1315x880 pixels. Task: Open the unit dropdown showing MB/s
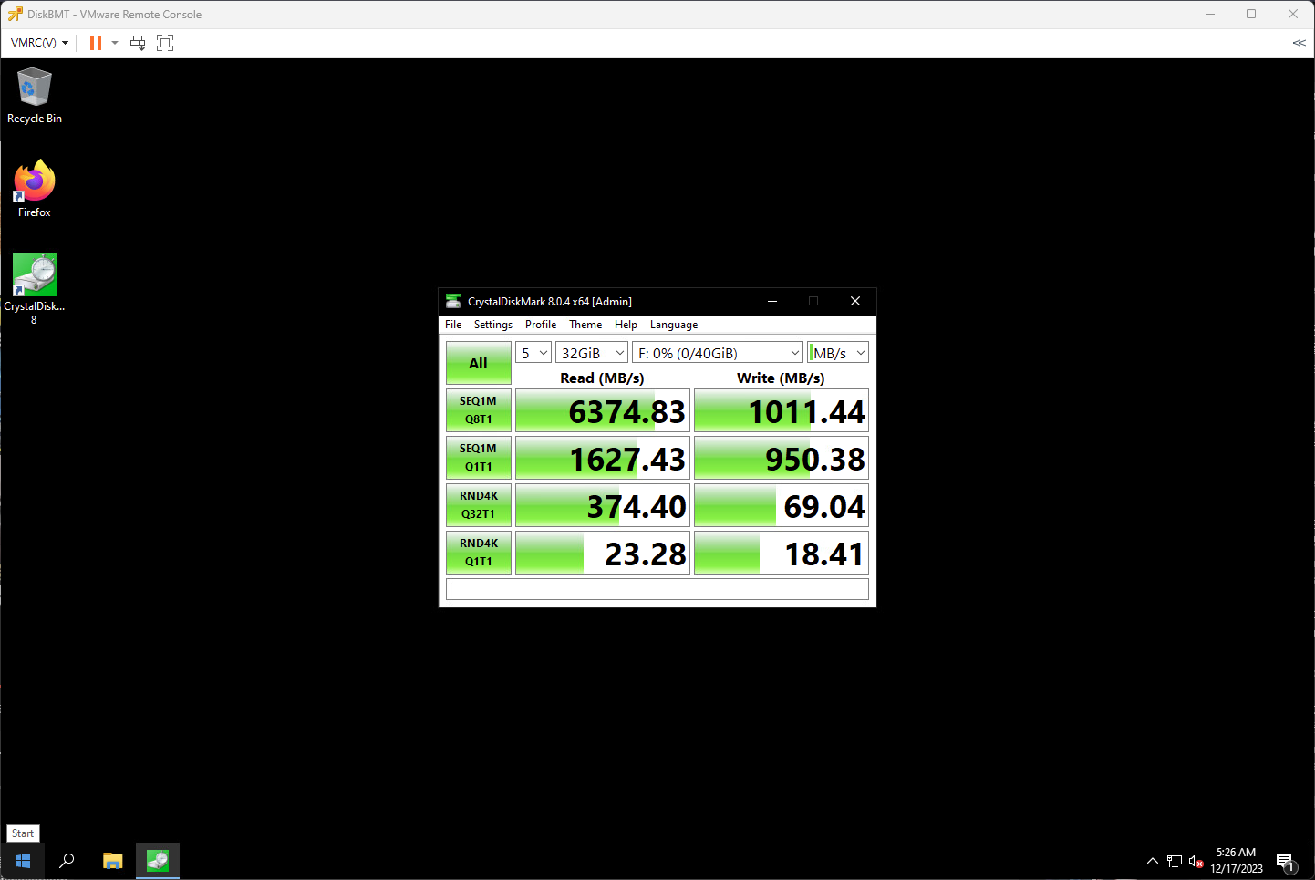point(838,353)
